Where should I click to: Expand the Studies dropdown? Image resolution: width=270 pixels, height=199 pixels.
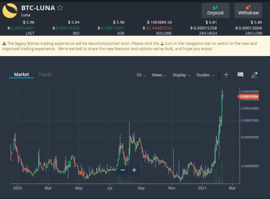[x=205, y=75]
